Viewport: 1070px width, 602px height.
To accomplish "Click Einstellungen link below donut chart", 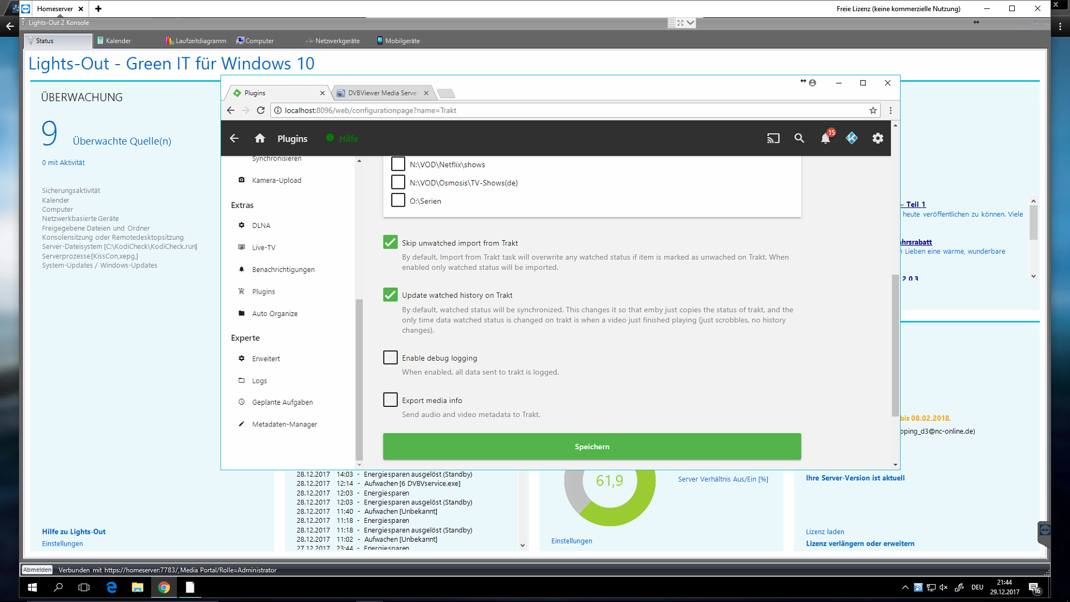I will (572, 541).
